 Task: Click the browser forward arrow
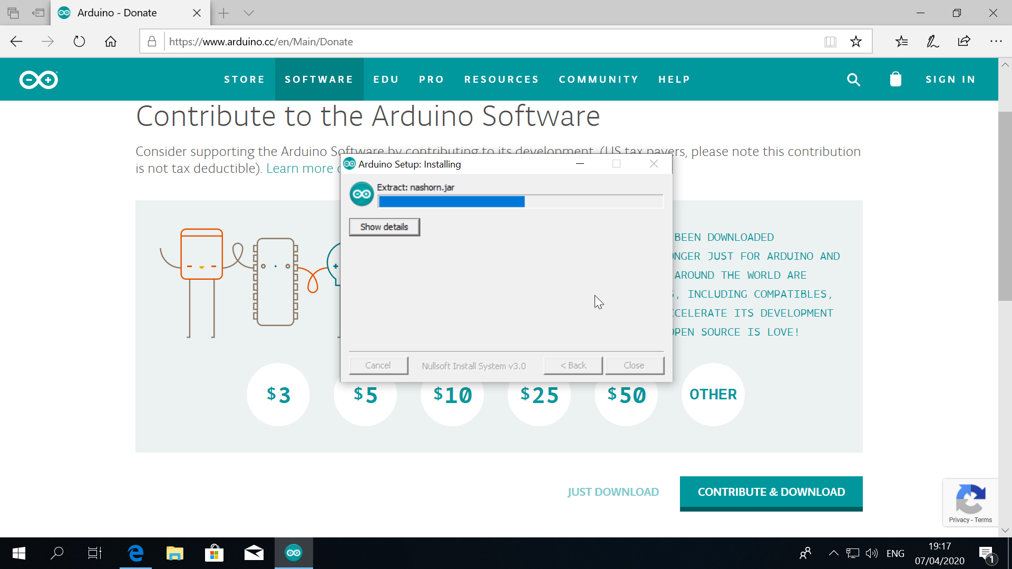pyautogui.click(x=47, y=42)
